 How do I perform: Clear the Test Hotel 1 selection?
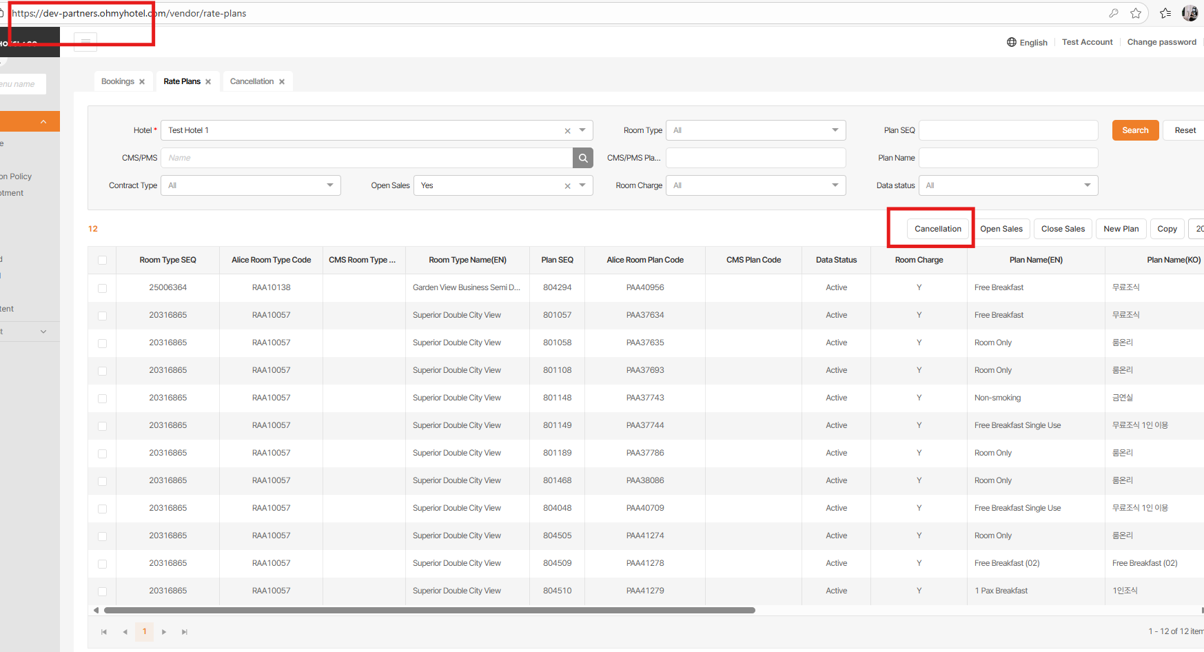click(567, 131)
